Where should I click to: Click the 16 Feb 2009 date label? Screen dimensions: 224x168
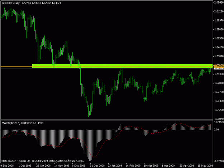click(133, 165)
